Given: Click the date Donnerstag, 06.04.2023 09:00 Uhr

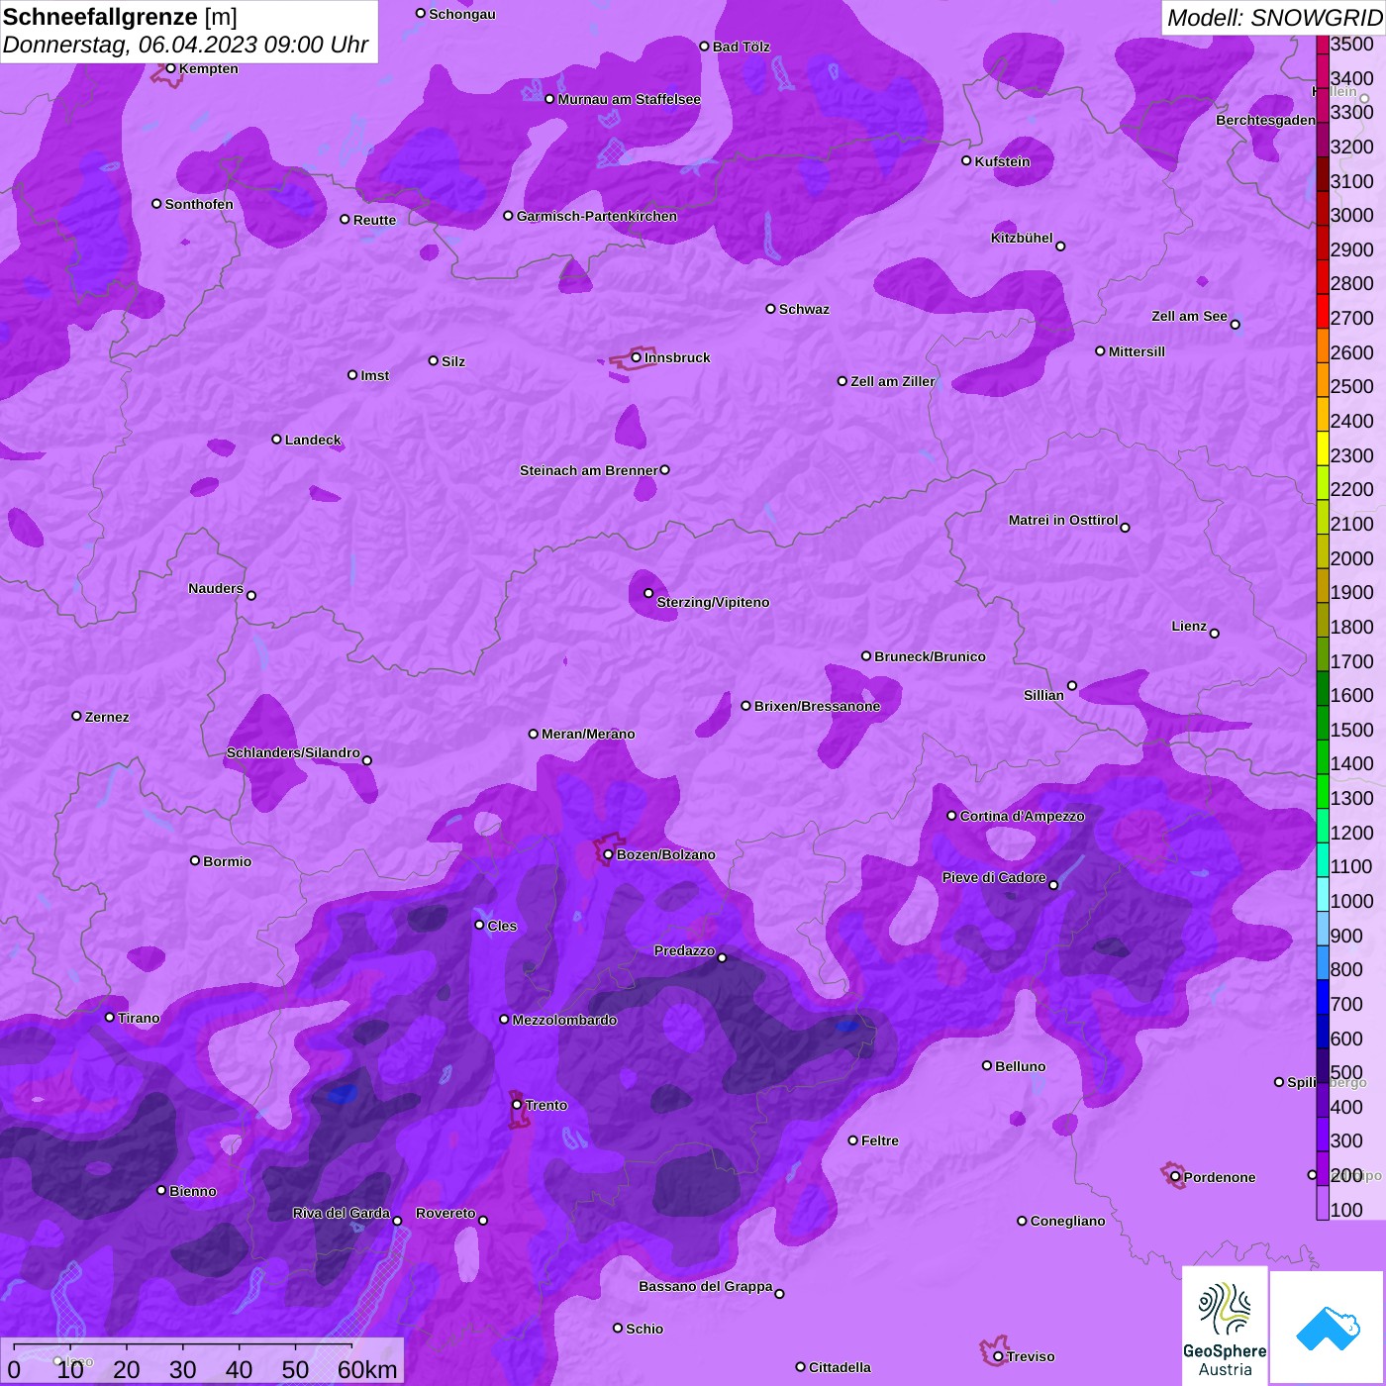Looking at the screenshot, I should pyautogui.click(x=185, y=45).
